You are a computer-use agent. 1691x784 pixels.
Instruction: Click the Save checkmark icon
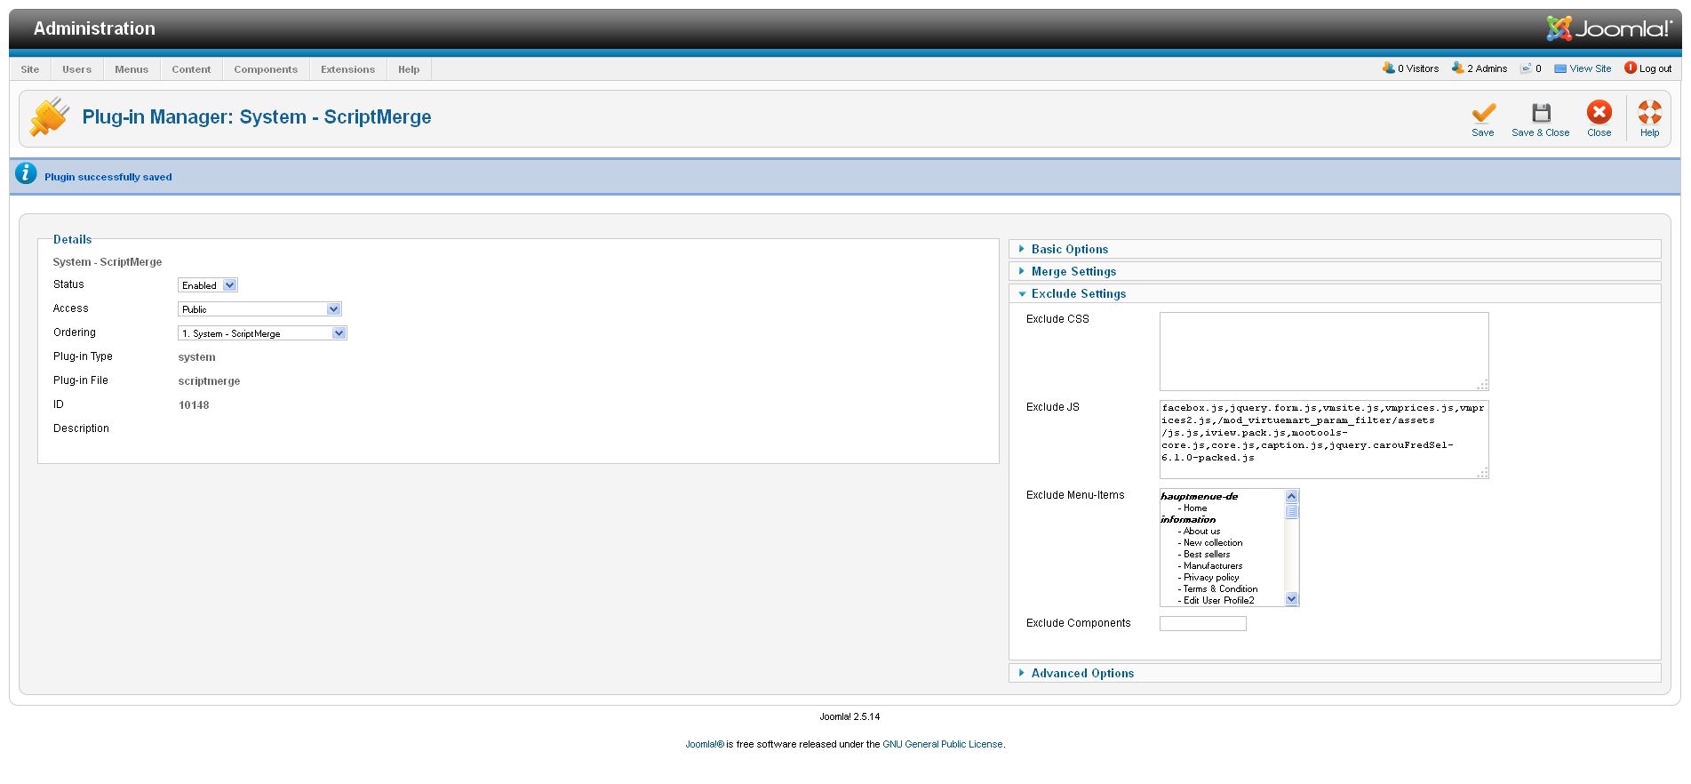click(x=1482, y=114)
